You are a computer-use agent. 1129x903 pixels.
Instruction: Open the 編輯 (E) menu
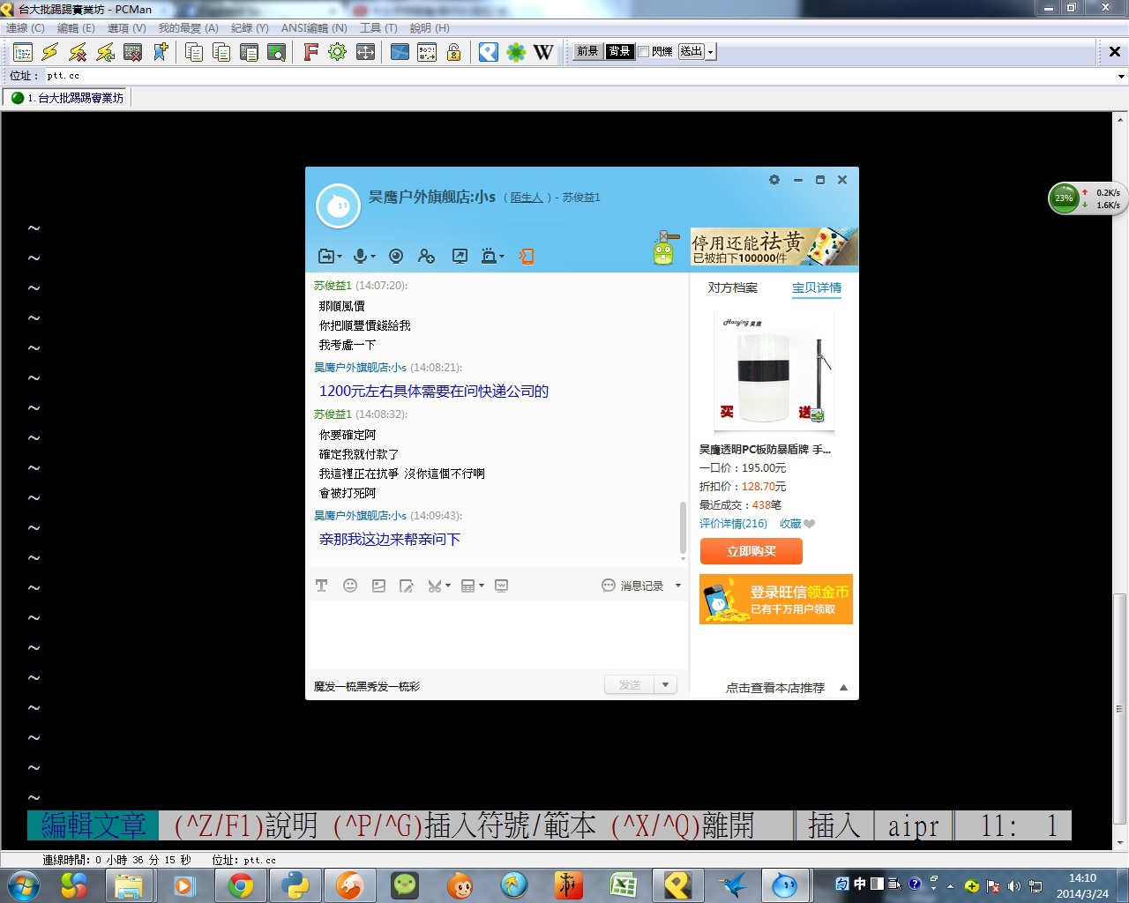pyautogui.click(x=76, y=28)
